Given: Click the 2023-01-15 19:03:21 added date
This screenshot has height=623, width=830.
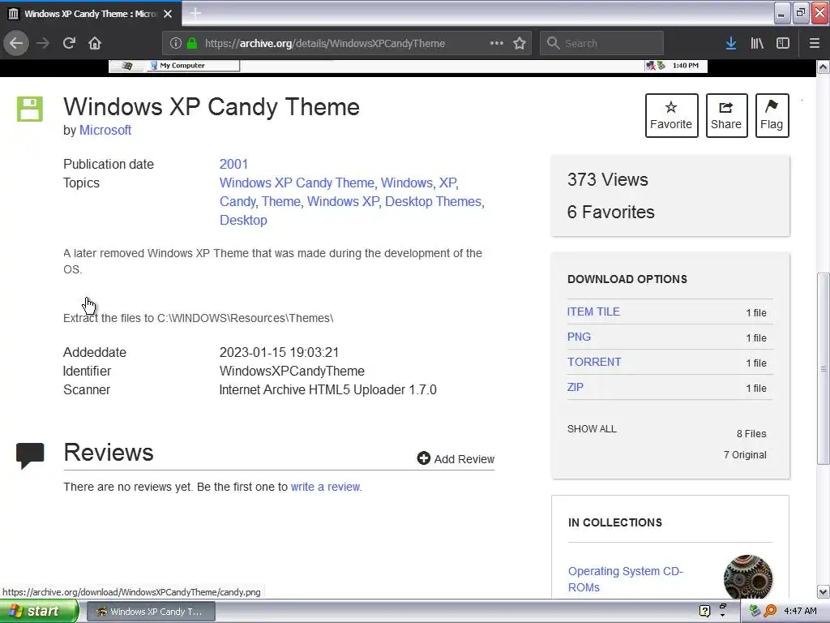Looking at the screenshot, I should pyautogui.click(x=279, y=353).
